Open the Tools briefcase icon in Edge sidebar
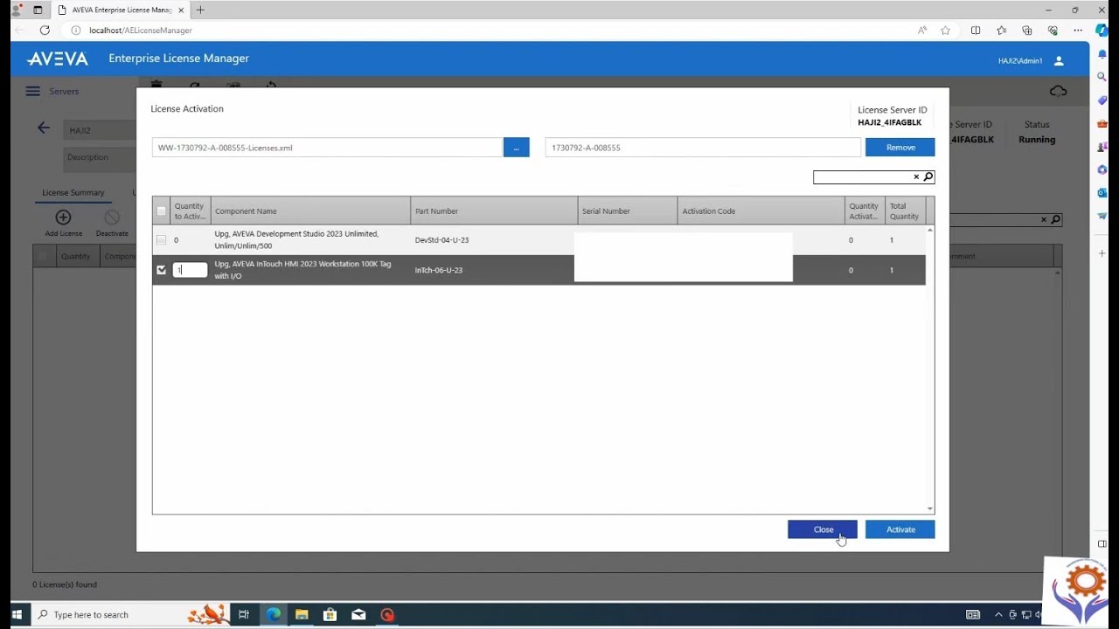Viewport: 1119px width, 629px height. [1102, 123]
